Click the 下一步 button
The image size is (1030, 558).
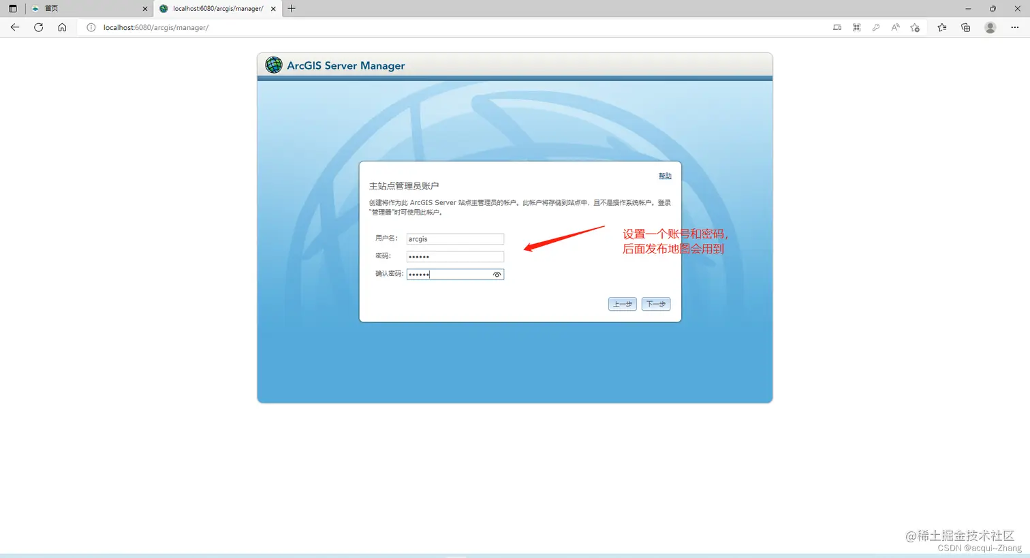point(656,304)
